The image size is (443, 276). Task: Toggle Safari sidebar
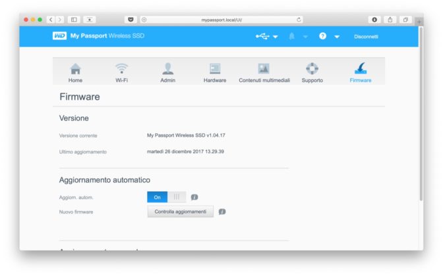[74, 20]
